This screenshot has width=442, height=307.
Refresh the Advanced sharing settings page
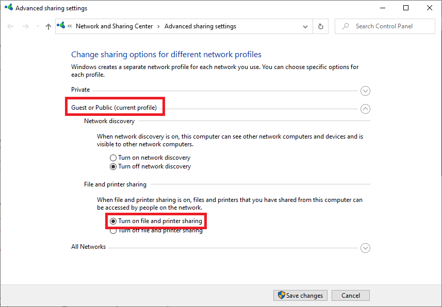321,26
